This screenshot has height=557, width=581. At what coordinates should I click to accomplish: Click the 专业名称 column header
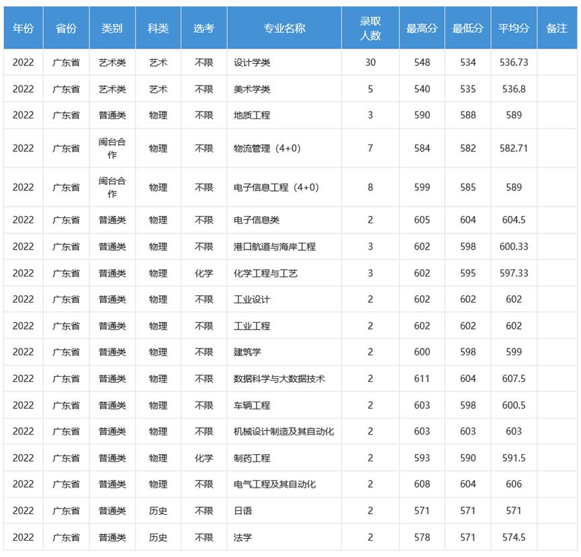coord(285,29)
